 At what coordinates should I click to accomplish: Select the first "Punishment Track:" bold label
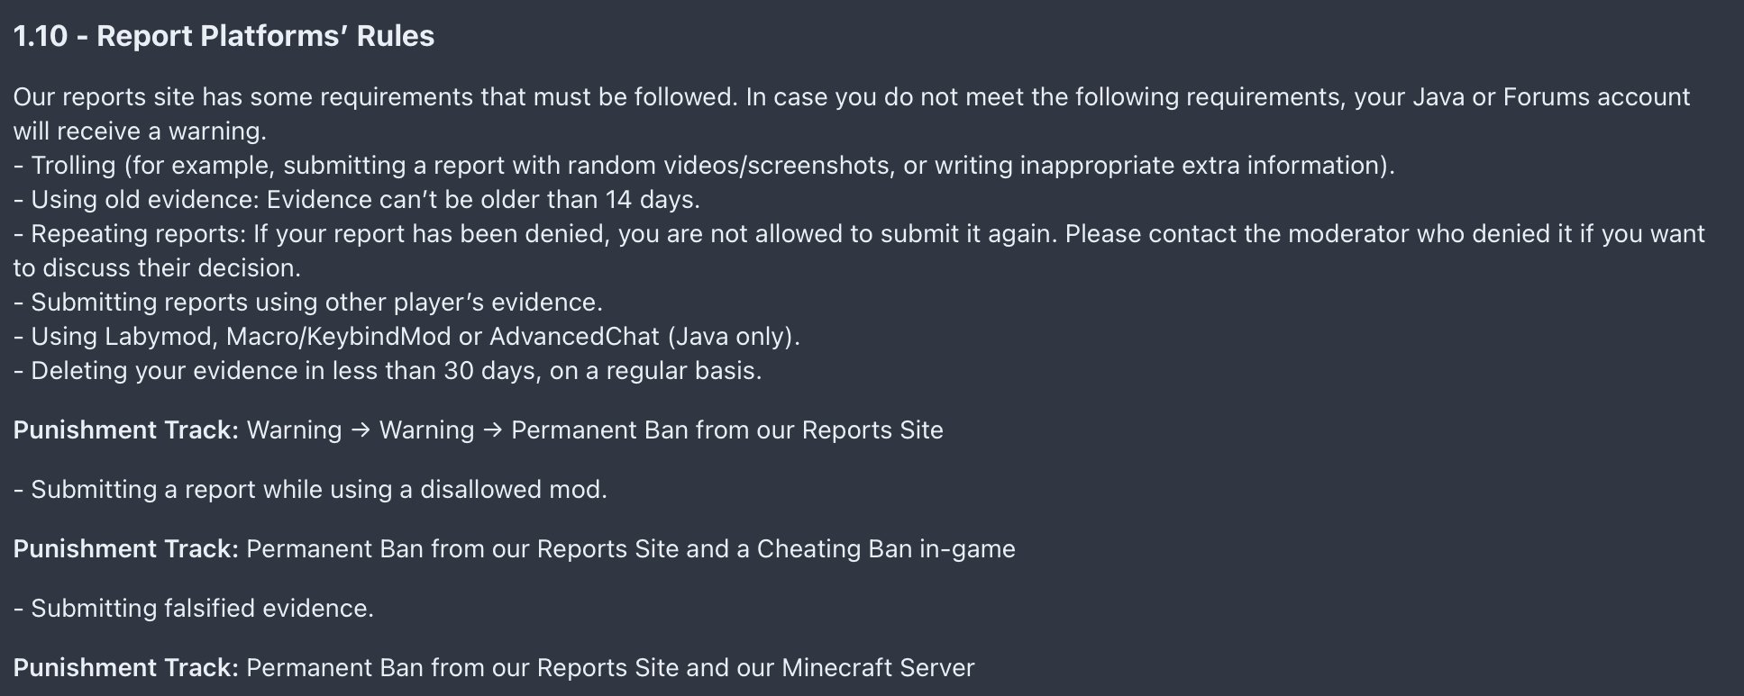[125, 430]
